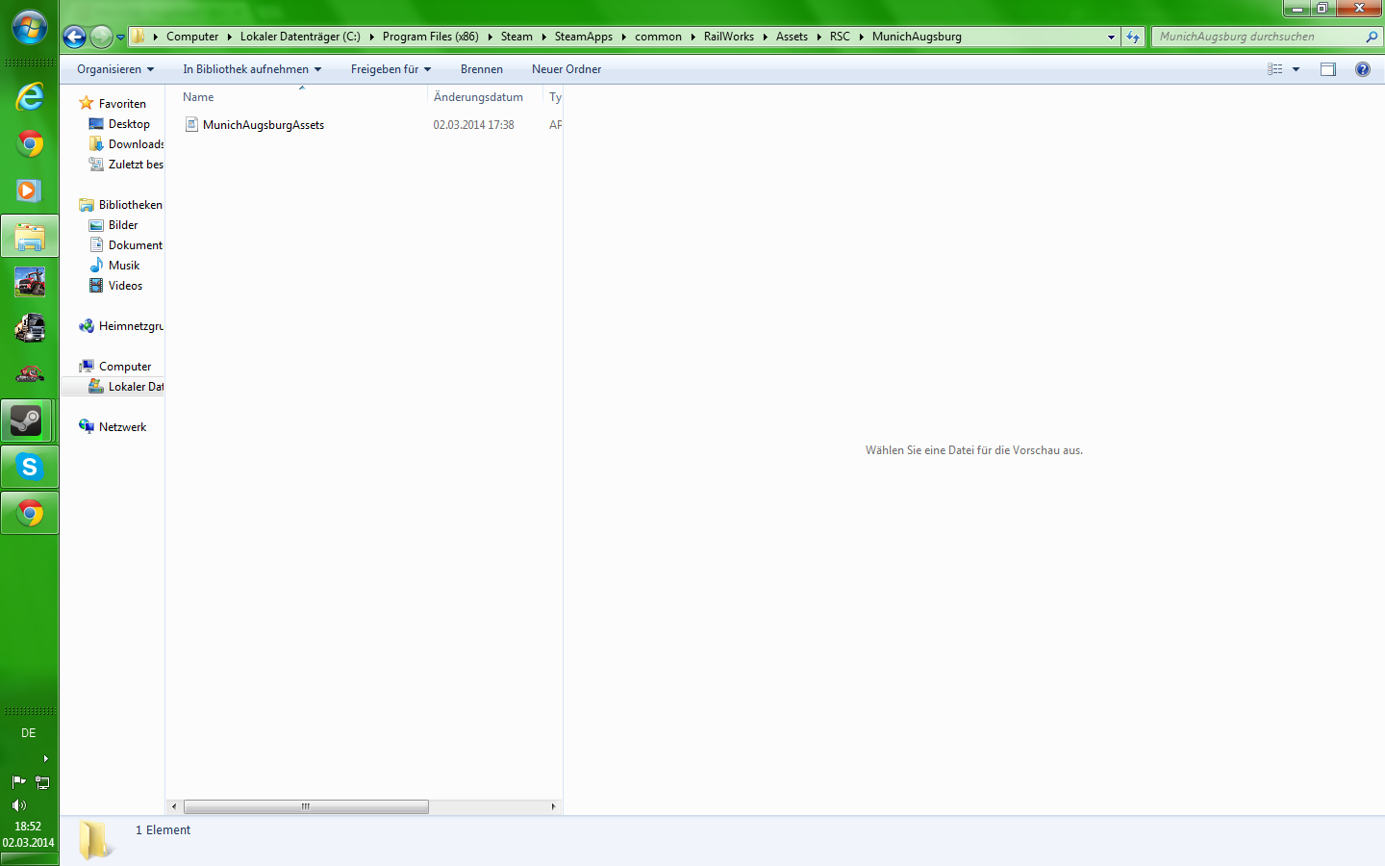Click the search magnifier icon
Viewport: 1385px width, 866px height.
click(x=1372, y=37)
